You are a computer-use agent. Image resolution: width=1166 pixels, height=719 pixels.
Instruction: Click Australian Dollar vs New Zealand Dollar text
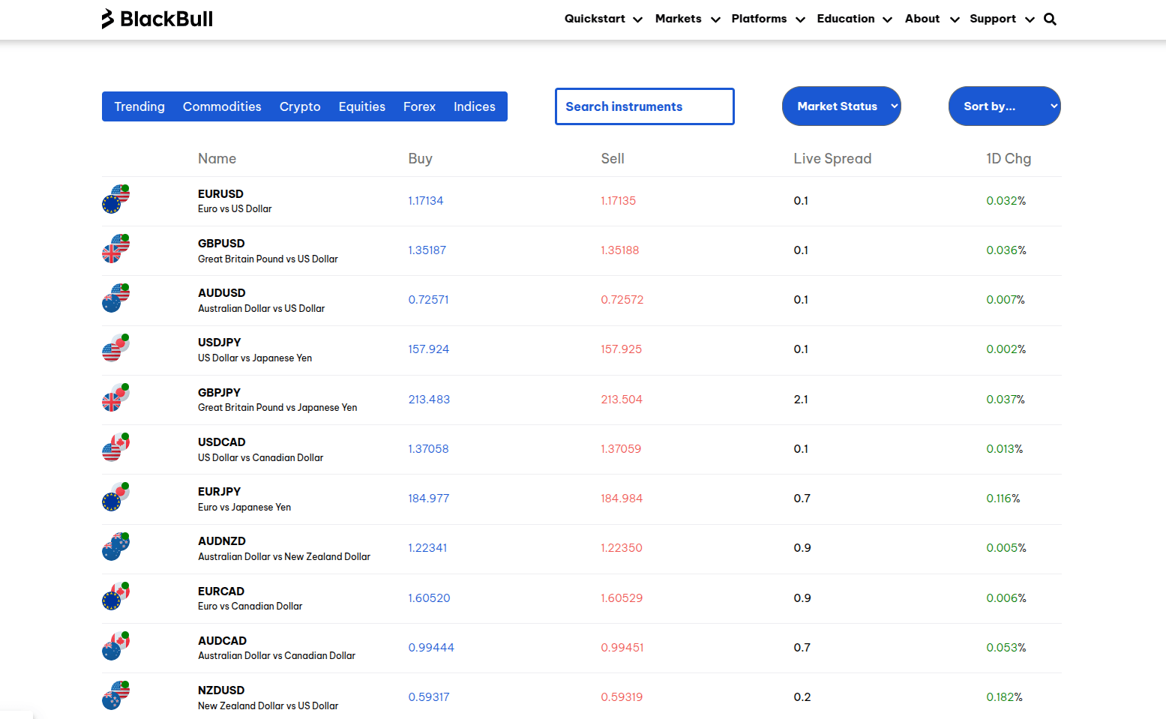[284, 556]
